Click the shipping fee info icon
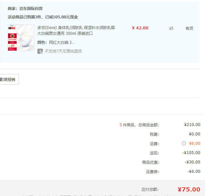This screenshot has height=196, width=205. click(x=184, y=143)
